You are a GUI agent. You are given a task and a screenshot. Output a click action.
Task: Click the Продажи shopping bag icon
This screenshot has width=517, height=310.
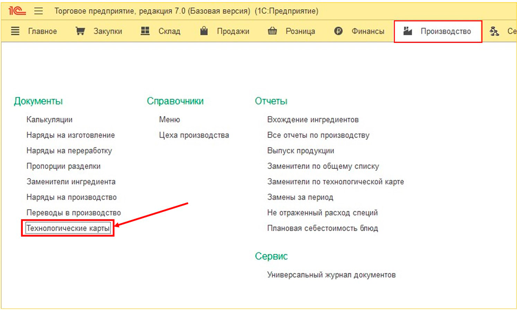[204, 31]
